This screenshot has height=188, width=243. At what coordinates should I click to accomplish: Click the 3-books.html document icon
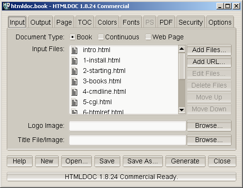click(x=74, y=81)
